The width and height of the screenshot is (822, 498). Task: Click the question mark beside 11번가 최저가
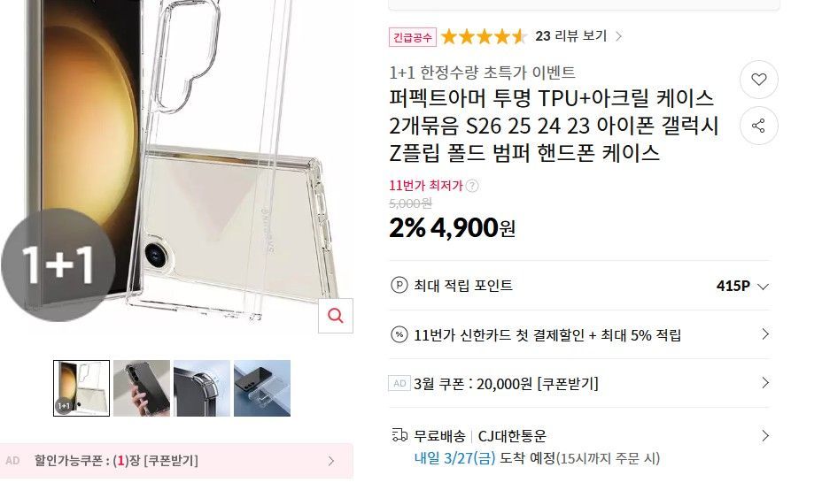tap(472, 186)
